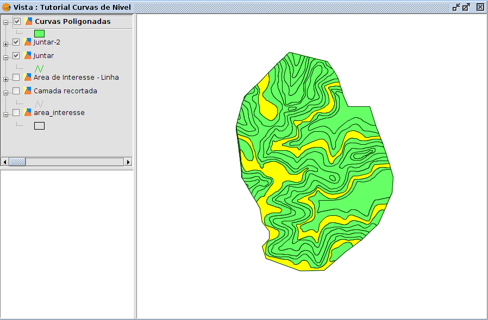Viewport: 488px width, 320px height.
Task: Select the Juntar layer name
Action: coord(43,56)
